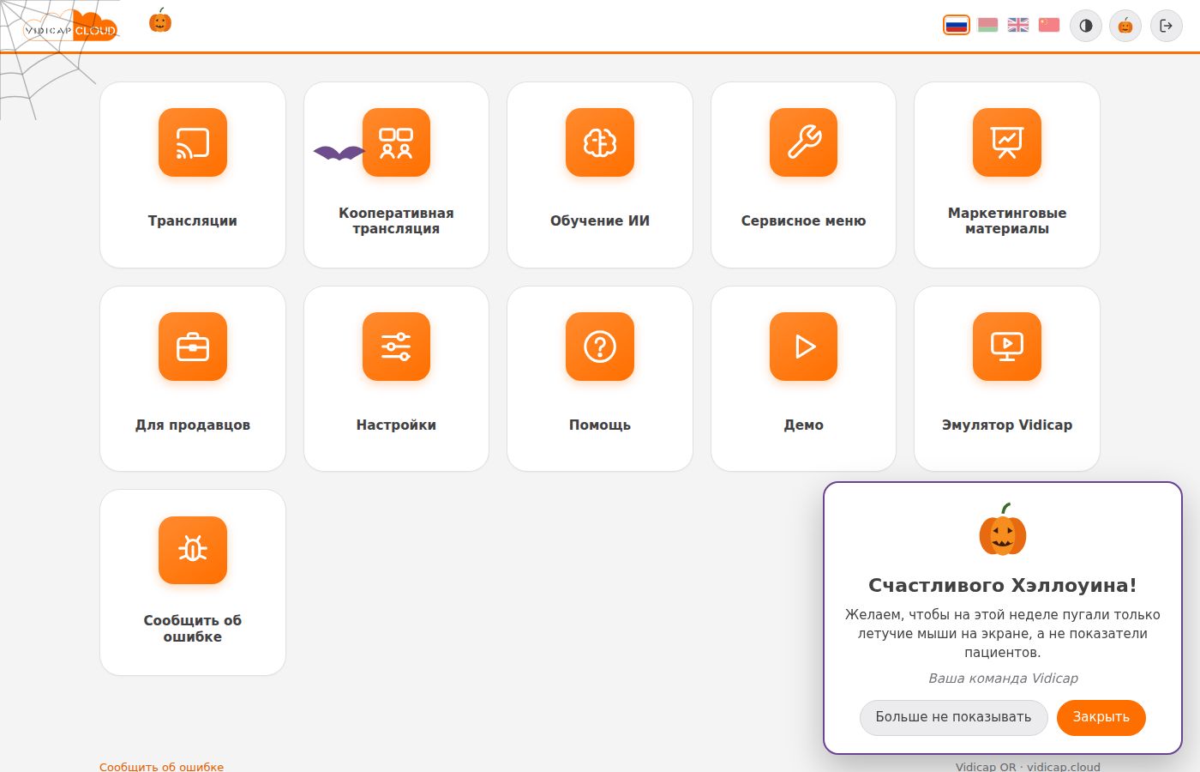
Task: Click the logout arrow icon
Action: click(1166, 26)
